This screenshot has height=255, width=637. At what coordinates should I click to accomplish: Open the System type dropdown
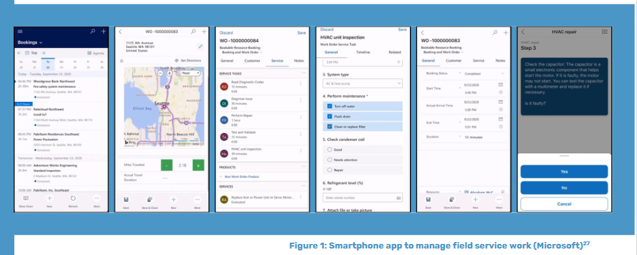pos(363,84)
